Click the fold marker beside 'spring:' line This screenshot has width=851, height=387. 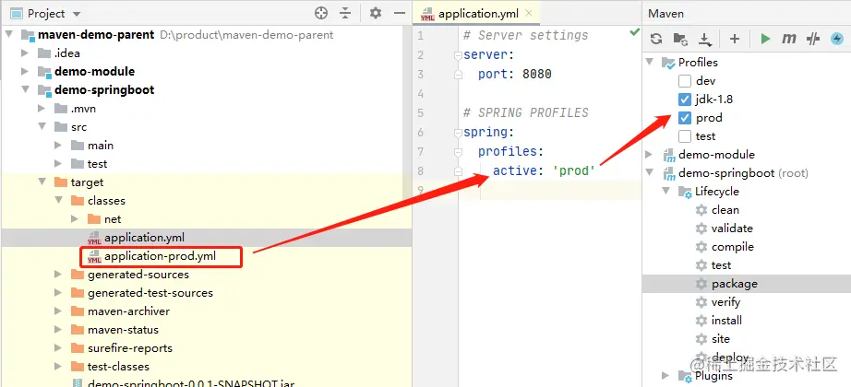click(458, 133)
